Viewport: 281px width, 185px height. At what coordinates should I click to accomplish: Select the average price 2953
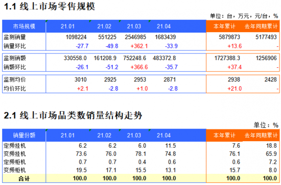click(140, 80)
